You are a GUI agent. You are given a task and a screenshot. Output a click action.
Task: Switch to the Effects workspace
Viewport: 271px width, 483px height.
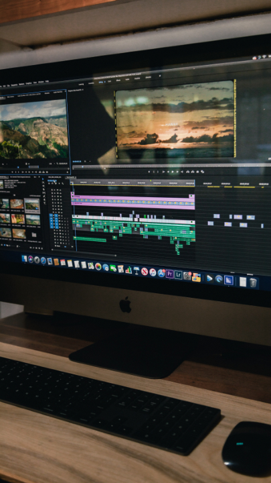[118, 80]
